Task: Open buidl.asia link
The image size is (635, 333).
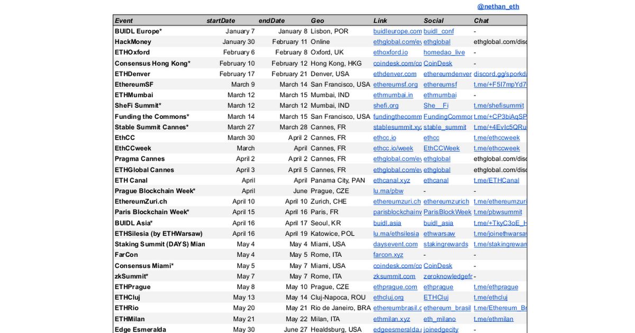Action: click(x=387, y=223)
